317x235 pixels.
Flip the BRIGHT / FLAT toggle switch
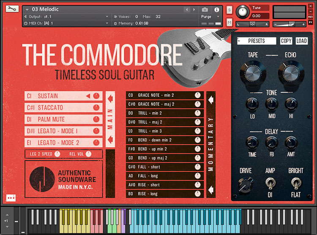coord(296,183)
